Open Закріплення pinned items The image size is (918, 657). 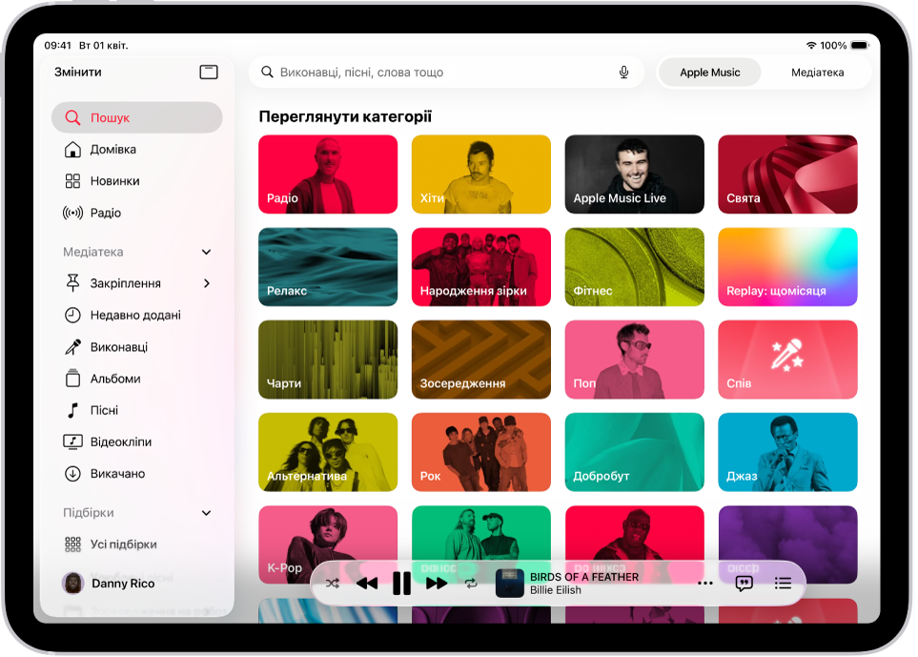(x=137, y=283)
